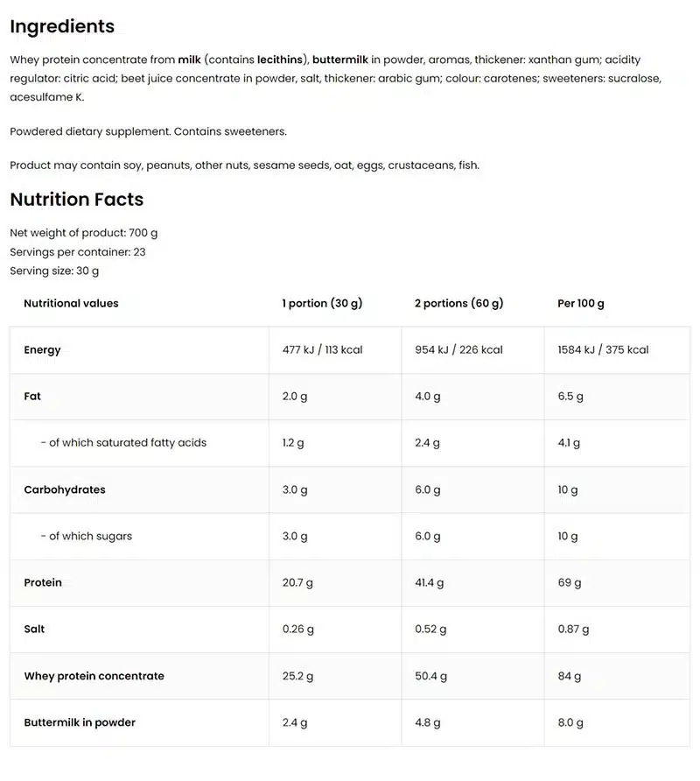Image resolution: width=700 pixels, height=781 pixels.
Task: Select the Salt row label
Action: (34, 629)
